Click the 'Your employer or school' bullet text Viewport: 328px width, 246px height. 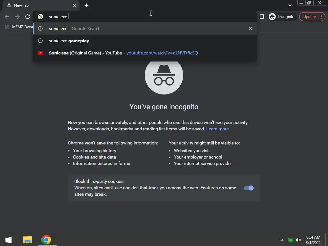tap(198, 157)
